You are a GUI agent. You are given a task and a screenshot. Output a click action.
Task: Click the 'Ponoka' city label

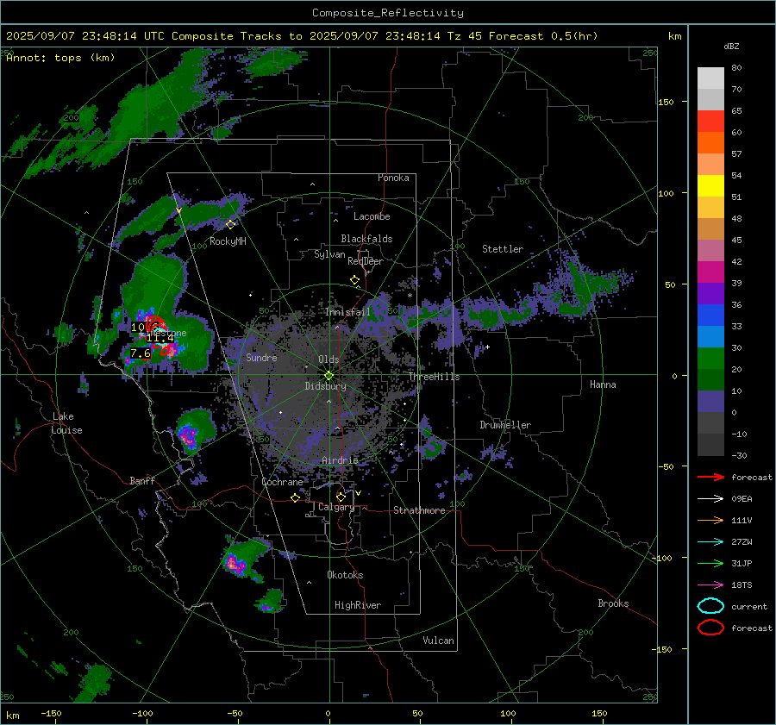click(x=393, y=178)
